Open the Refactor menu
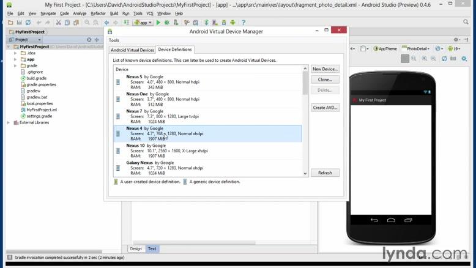The image size is (476, 268). click(x=98, y=13)
